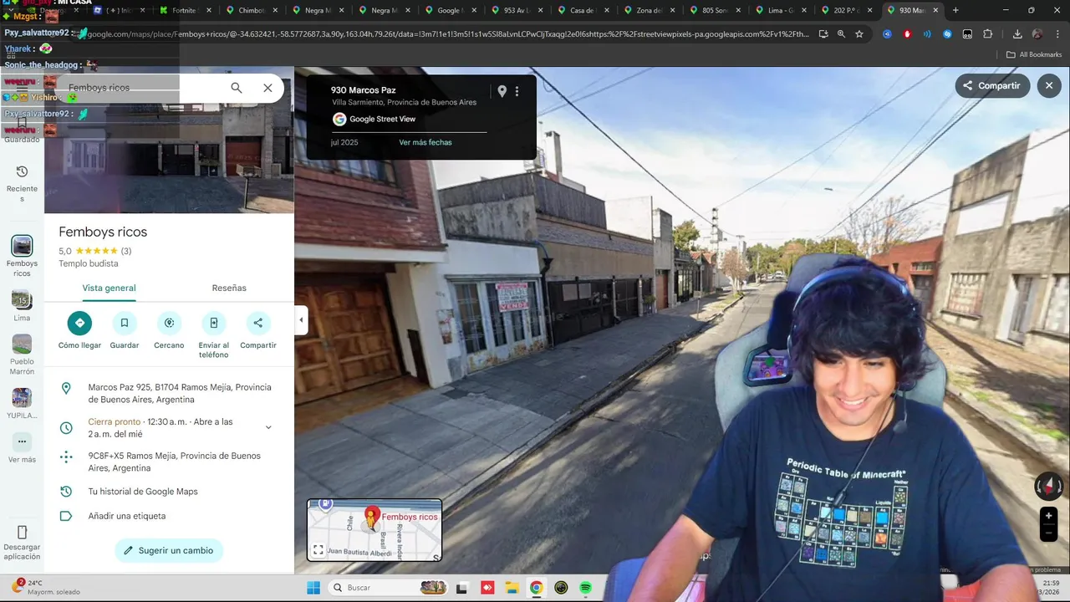Clear the Femboys ricos search with X
The height and width of the screenshot is (602, 1070).
coord(267,88)
